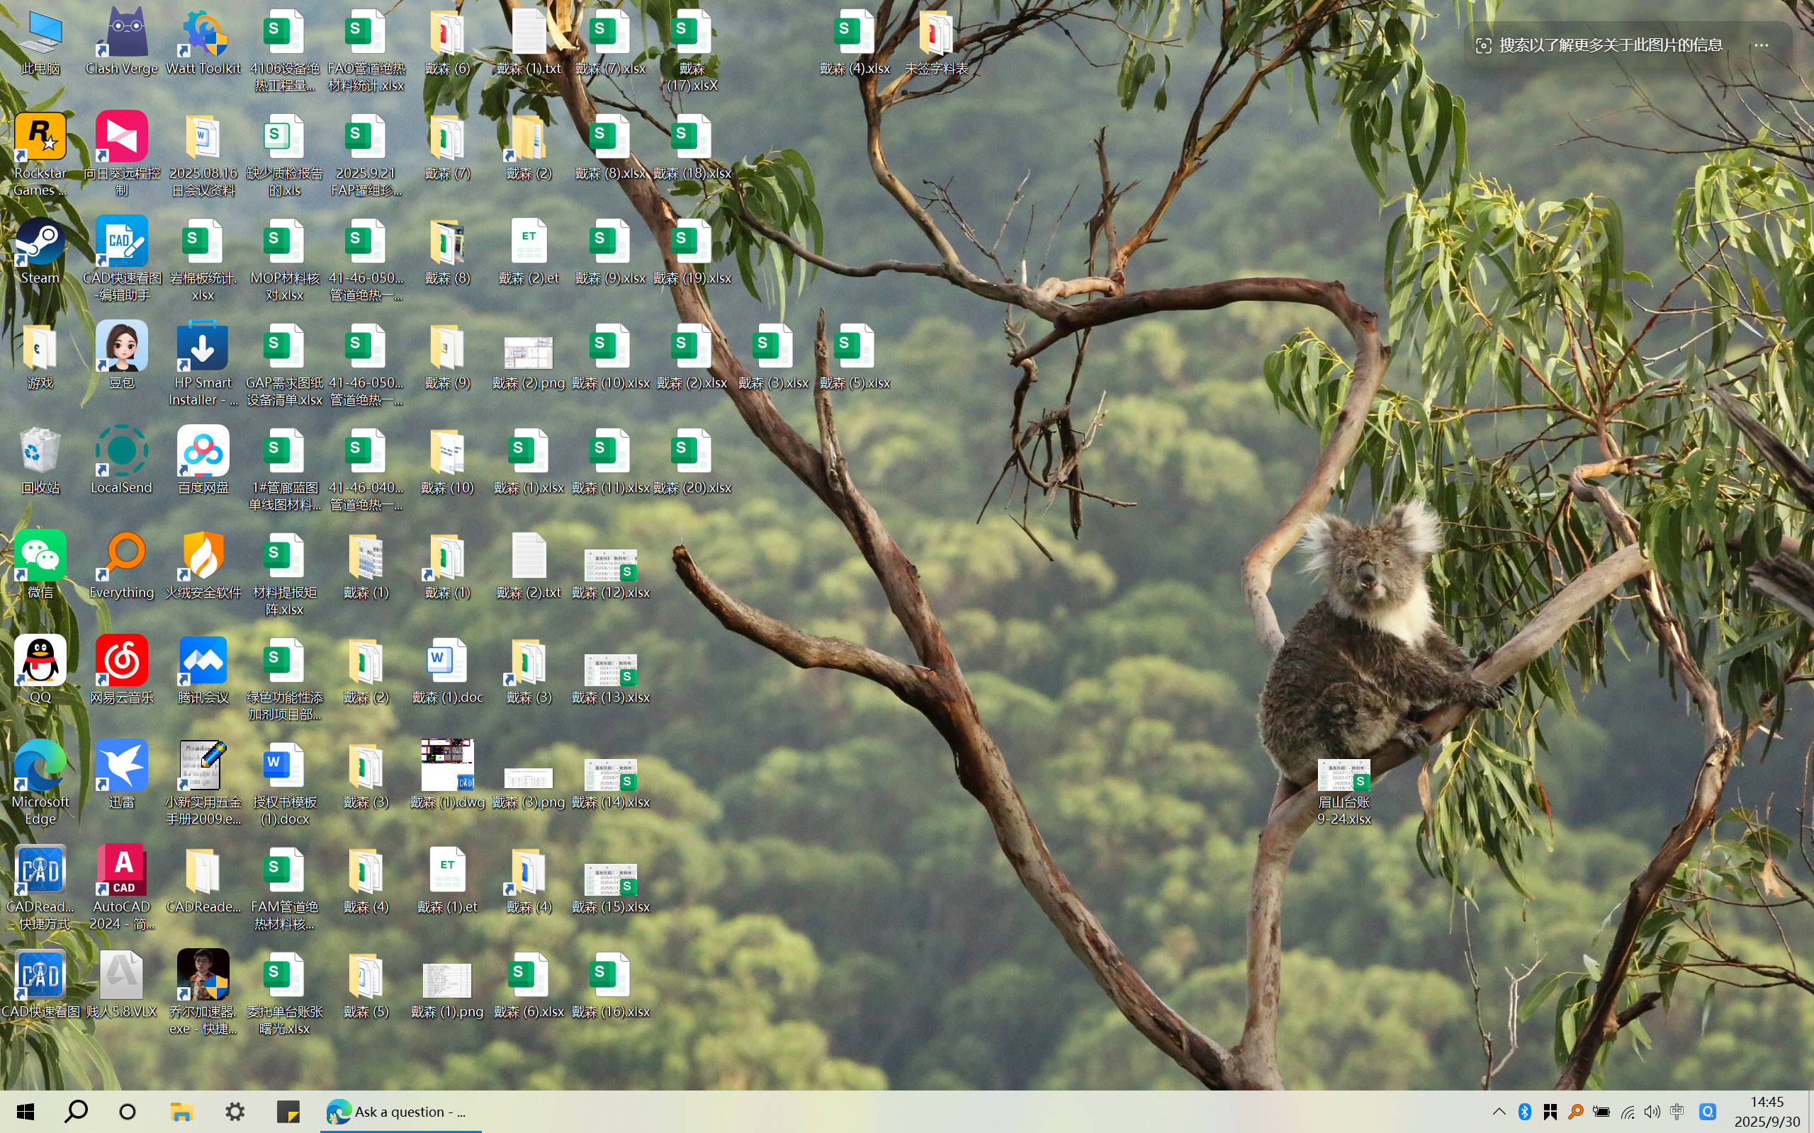Image resolution: width=1814 pixels, height=1133 pixels.
Task: Select the 火绒安全软件 desktop icon
Action: [x=203, y=566]
